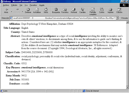
Task: Open the Favoritos menu
Action: [33, 5]
